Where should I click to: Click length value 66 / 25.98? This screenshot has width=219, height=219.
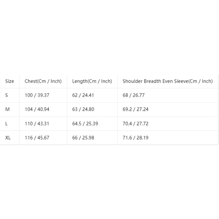[x=83, y=138]
